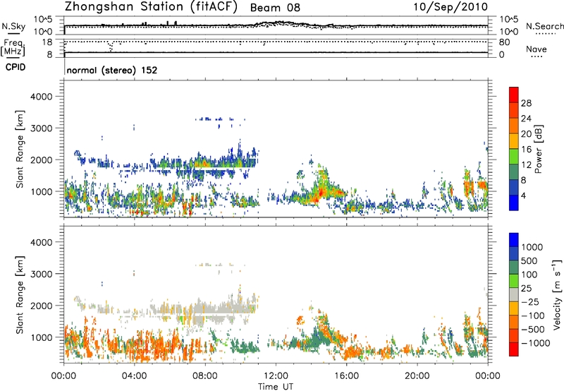The image size is (564, 391).
Task: Click the 'Nave' legend label
Action: click(x=537, y=49)
